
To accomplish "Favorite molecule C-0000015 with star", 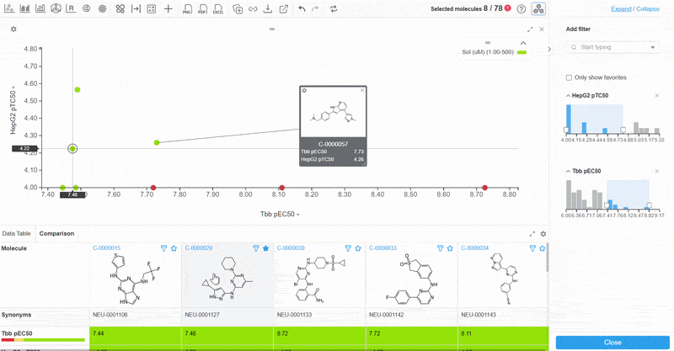I will [x=174, y=248].
